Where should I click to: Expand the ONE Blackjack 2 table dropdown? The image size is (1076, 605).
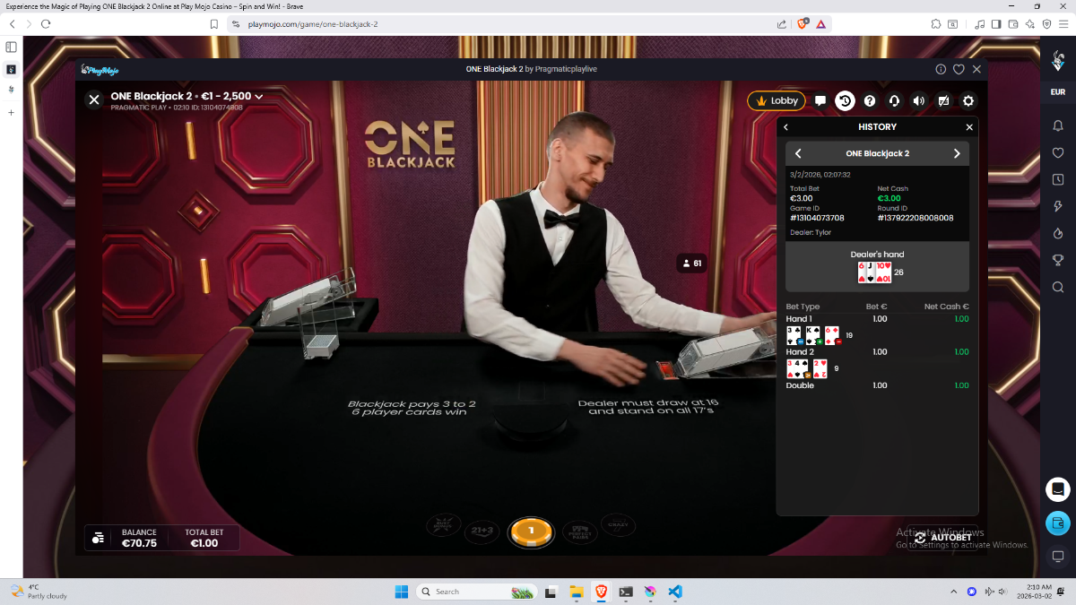(x=259, y=96)
